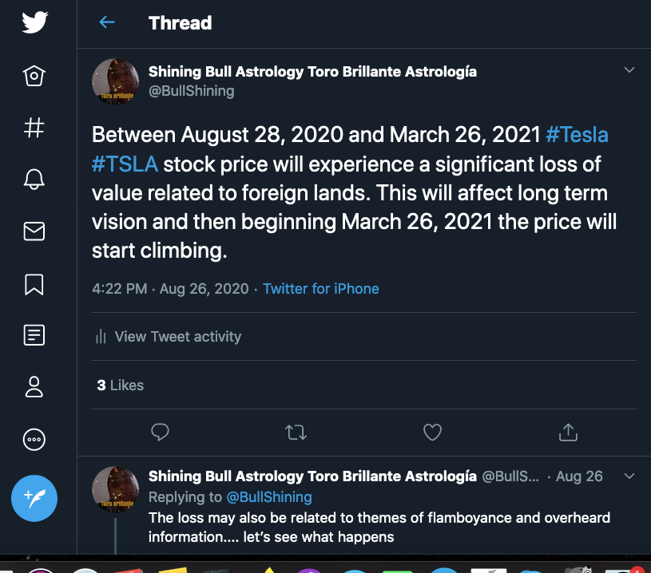Go to Home in the sidebar

point(34,76)
